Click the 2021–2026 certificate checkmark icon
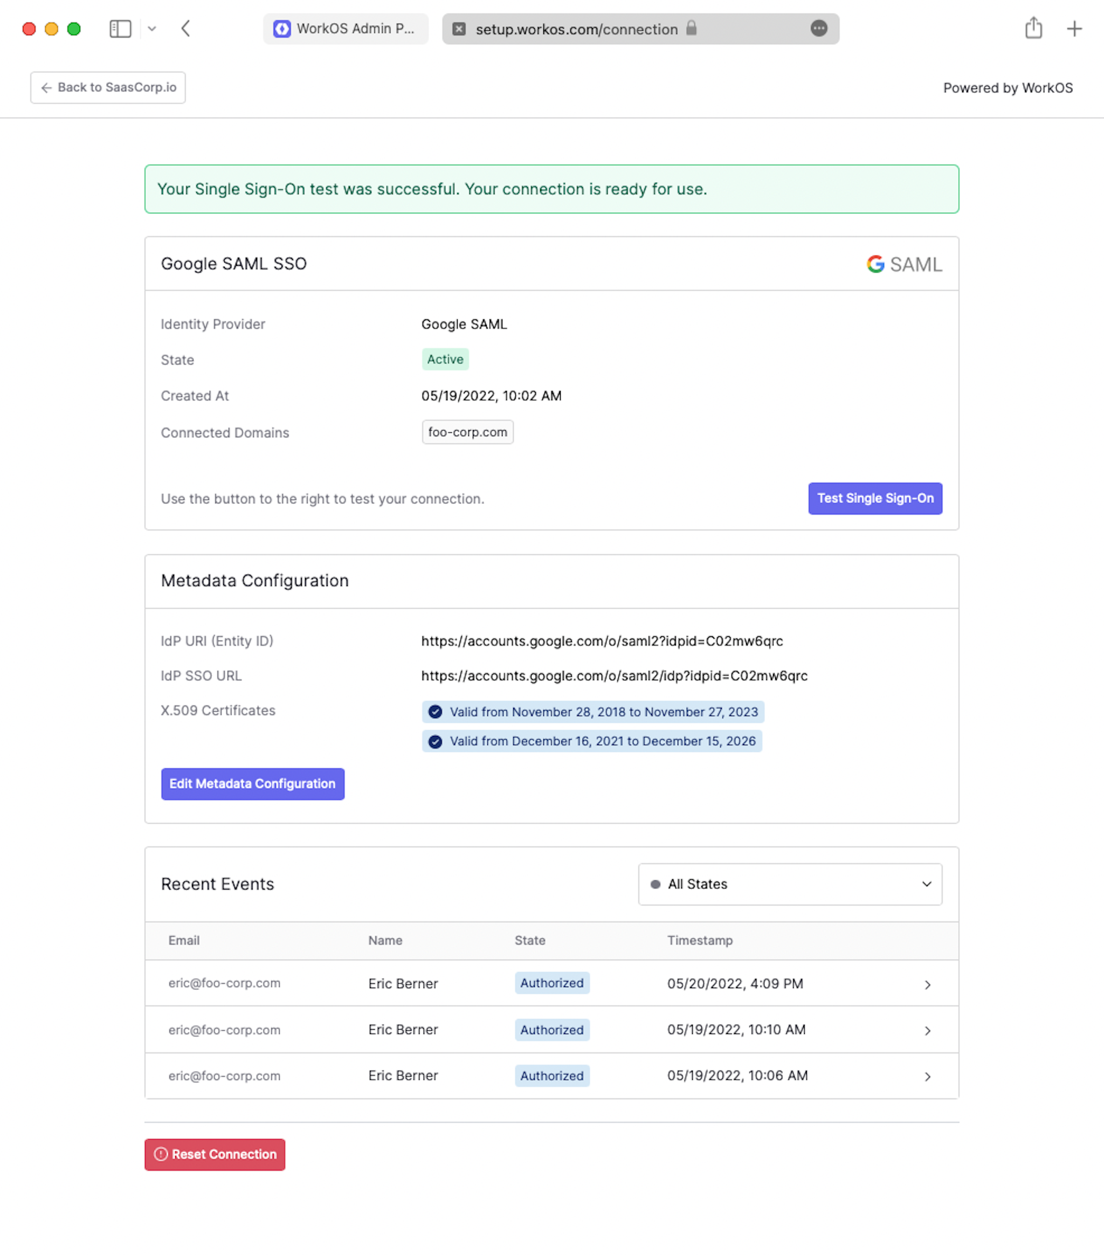The image size is (1104, 1255). coord(436,741)
